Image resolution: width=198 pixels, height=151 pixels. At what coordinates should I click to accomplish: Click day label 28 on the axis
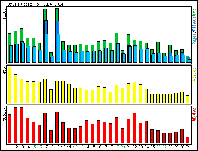coord(170,147)
